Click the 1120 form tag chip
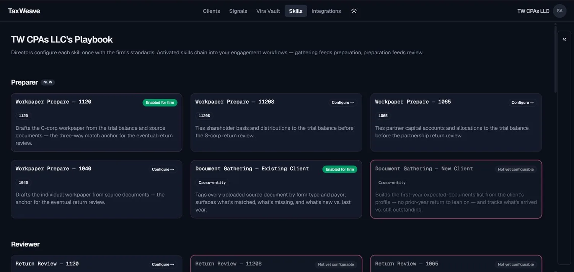The height and width of the screenshot is (272, 574). pyautogui.click(x=23, y=116)
